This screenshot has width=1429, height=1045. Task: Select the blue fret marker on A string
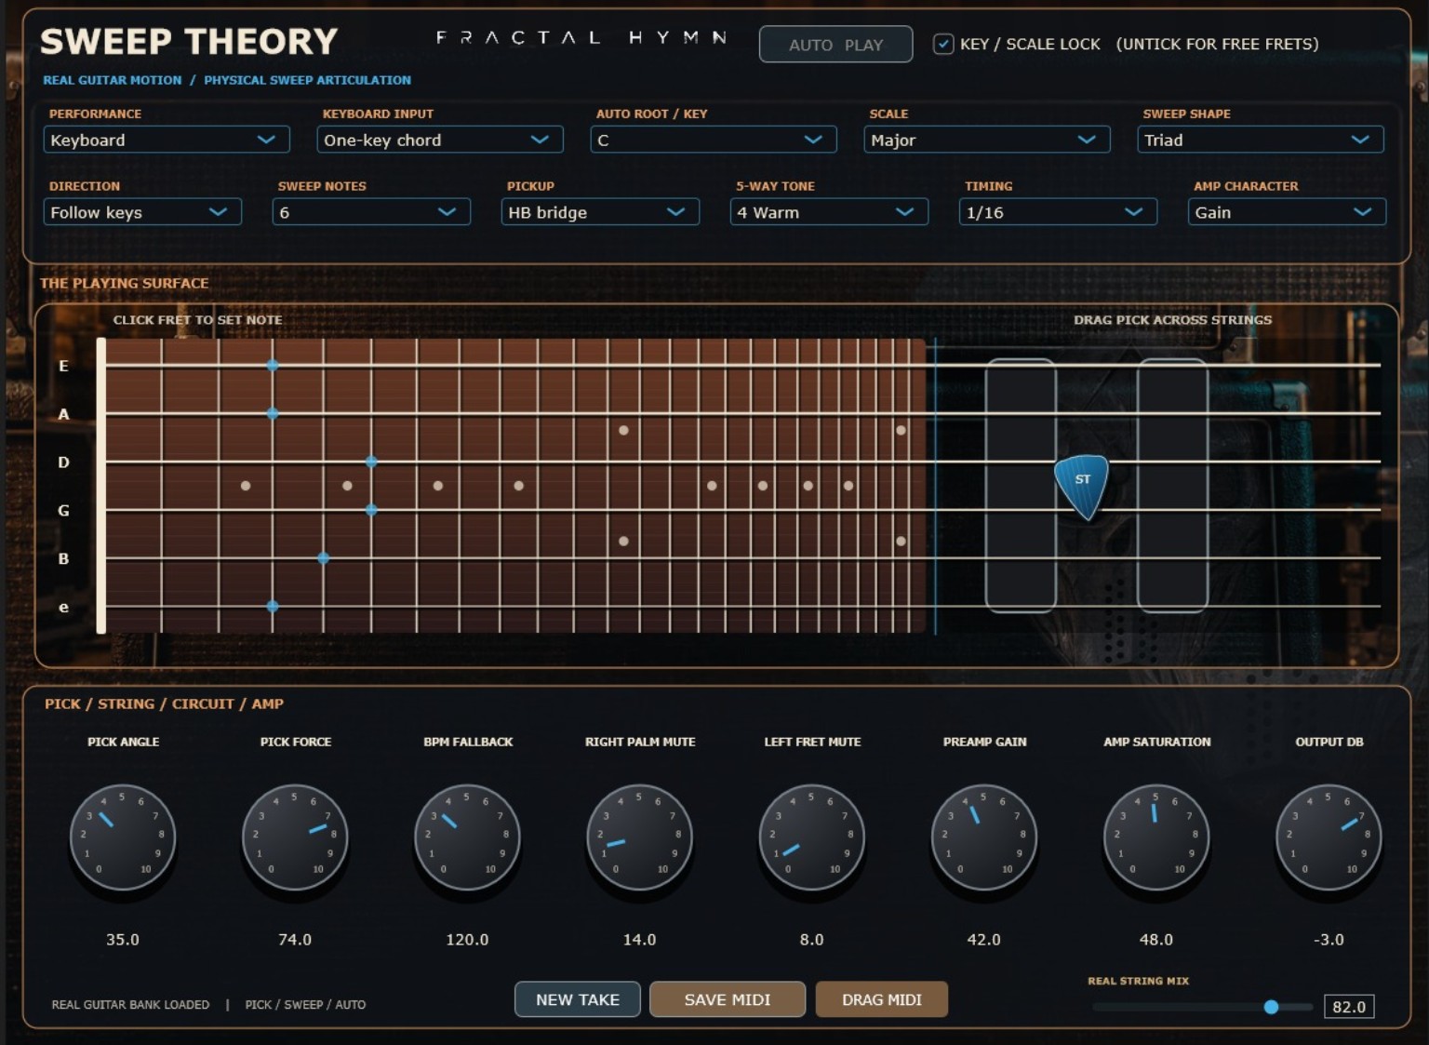[273, 413]
